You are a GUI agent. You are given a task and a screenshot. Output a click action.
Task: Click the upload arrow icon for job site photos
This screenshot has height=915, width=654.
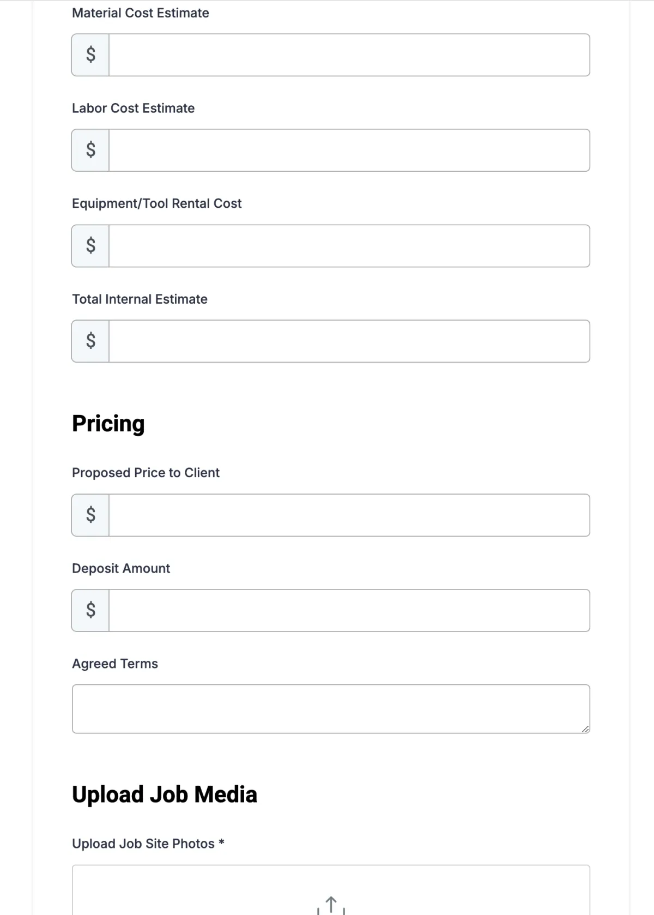pyautogui.click(x=331, y=905)
